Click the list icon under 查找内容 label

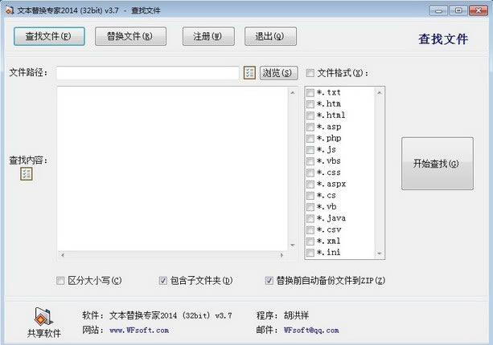coord(27,174)
